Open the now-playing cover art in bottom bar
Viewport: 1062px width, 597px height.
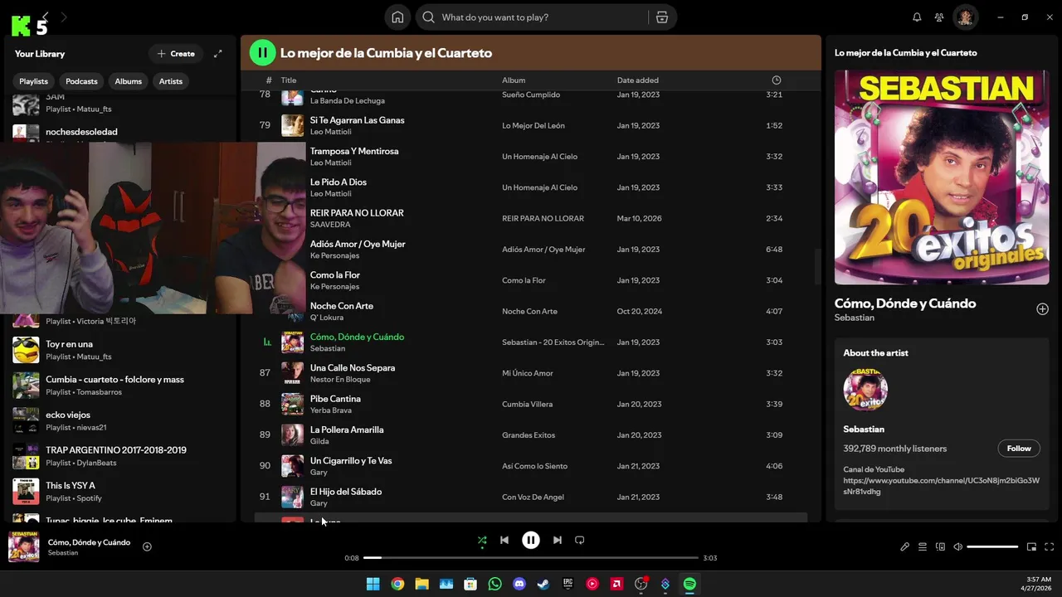point(24,547)
